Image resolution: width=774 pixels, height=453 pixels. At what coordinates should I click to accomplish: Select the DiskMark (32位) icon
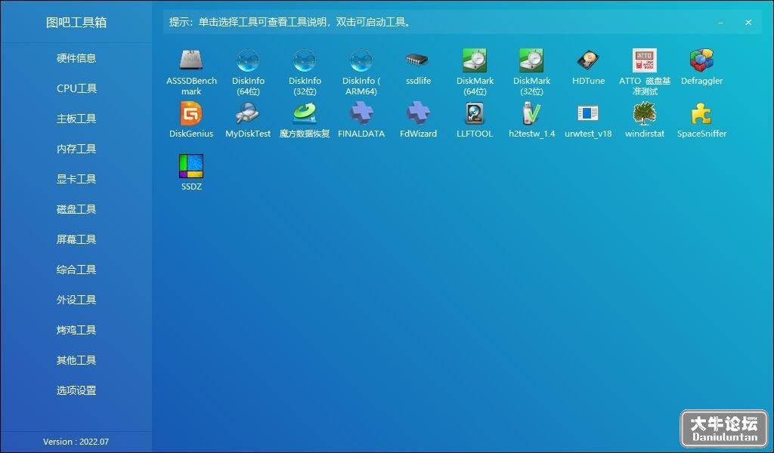[531, 60]
